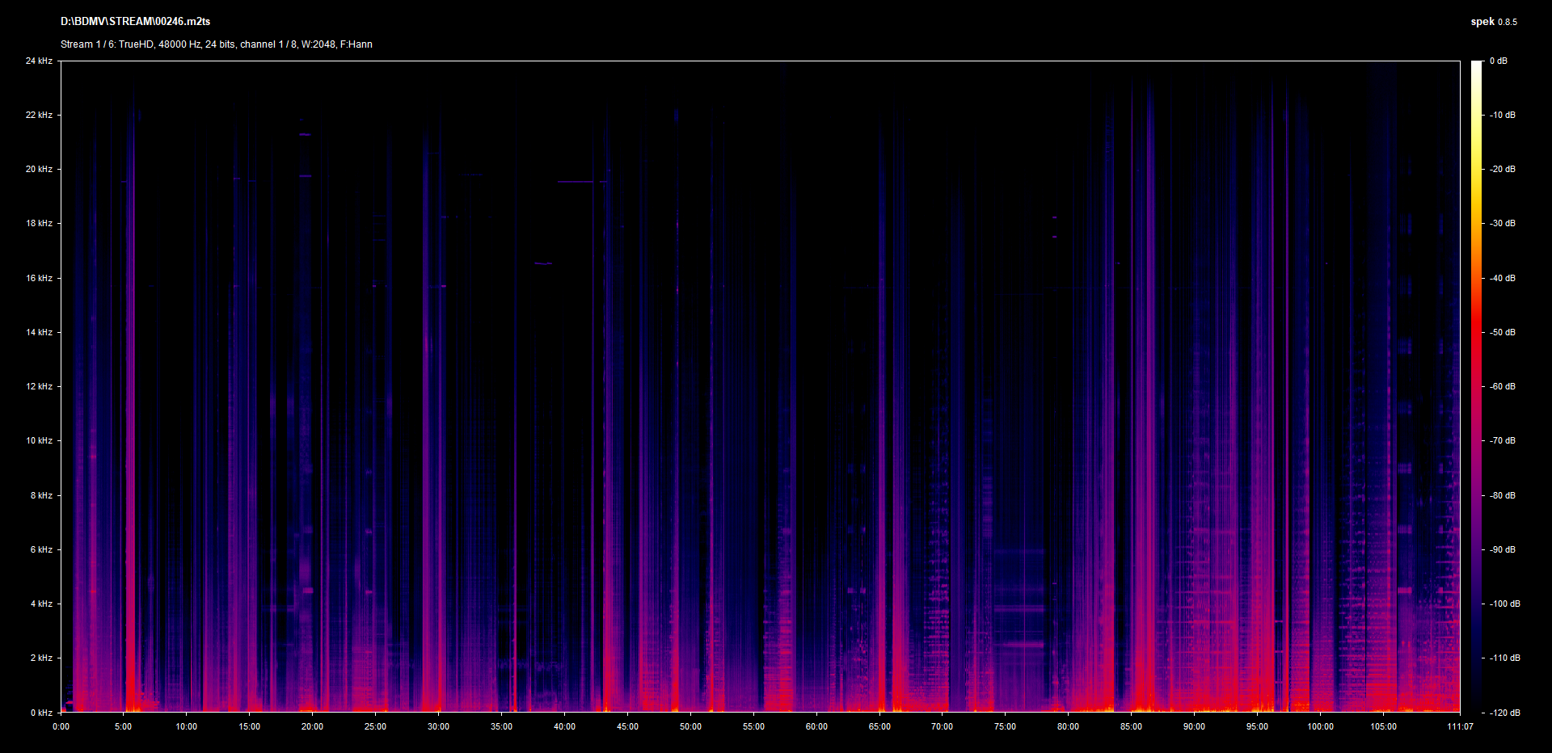Click the TrueHD stream info line
The height and width of the screenshot is (753, 1552).
point(216,44)
